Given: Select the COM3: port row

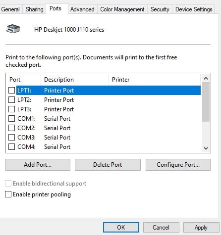Looking at the screenshot, I should (104, 137).
